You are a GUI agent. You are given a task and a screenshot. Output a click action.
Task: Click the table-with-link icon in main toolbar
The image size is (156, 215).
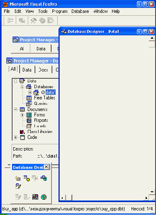22,21
